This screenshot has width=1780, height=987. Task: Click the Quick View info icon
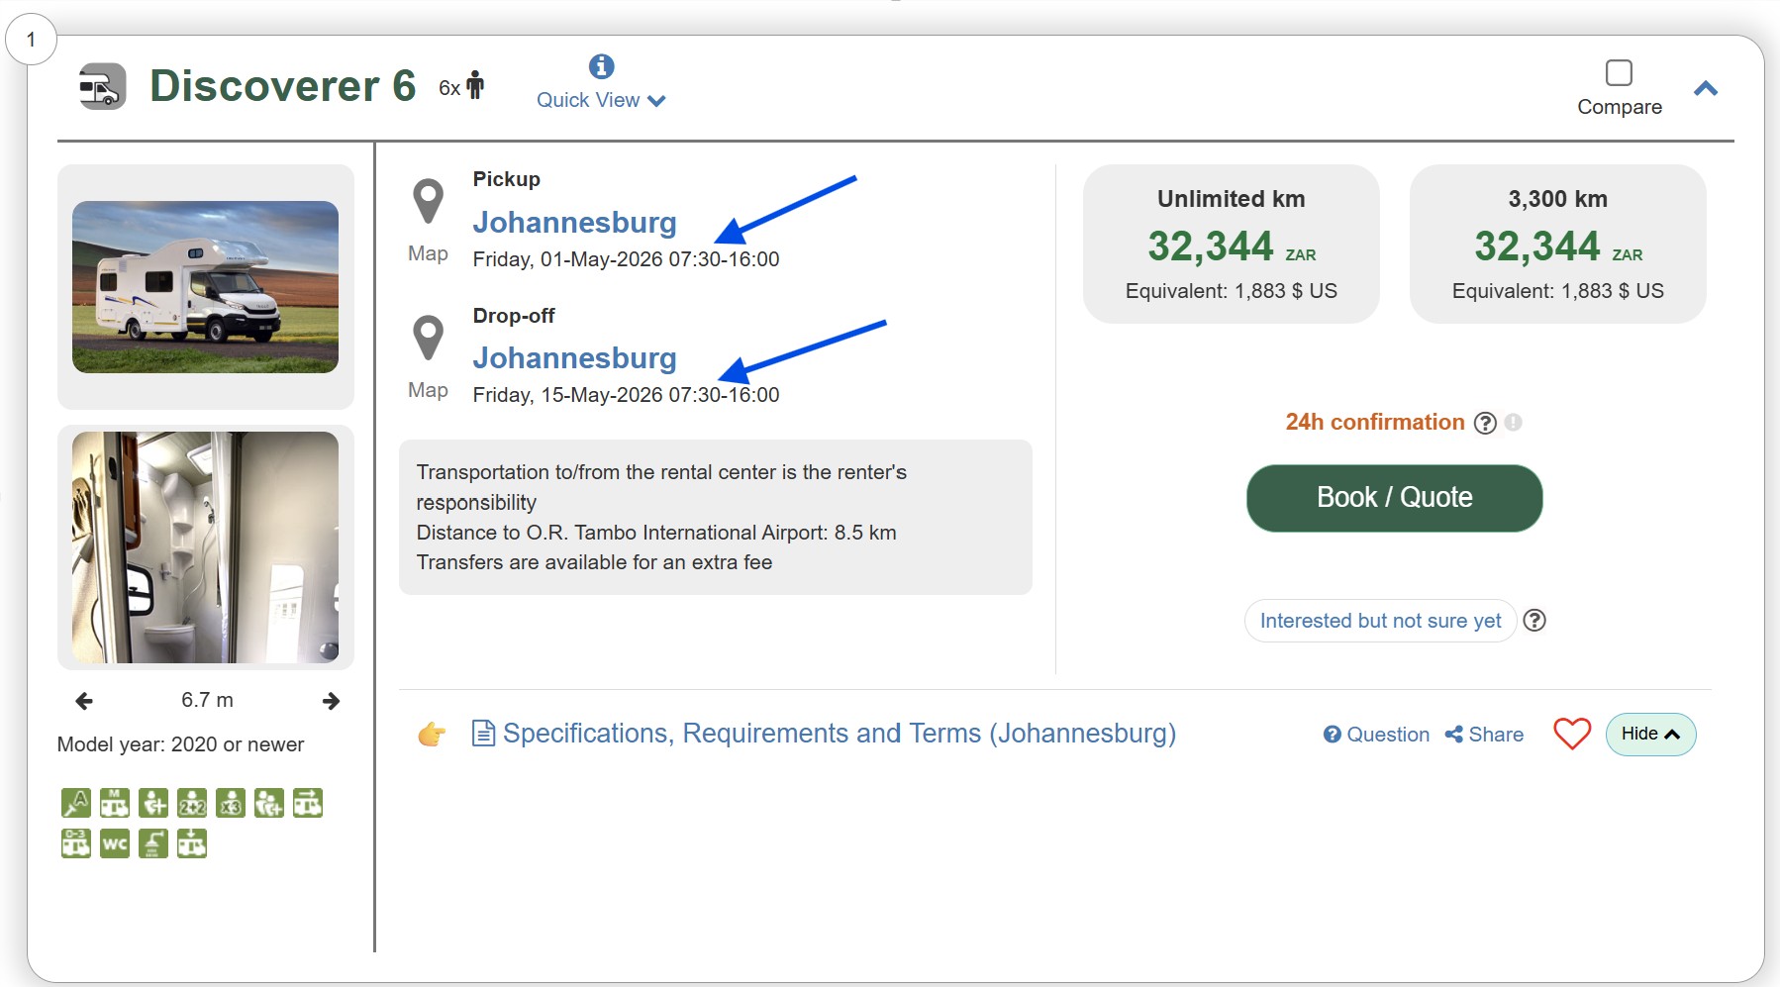pos(601,66)
